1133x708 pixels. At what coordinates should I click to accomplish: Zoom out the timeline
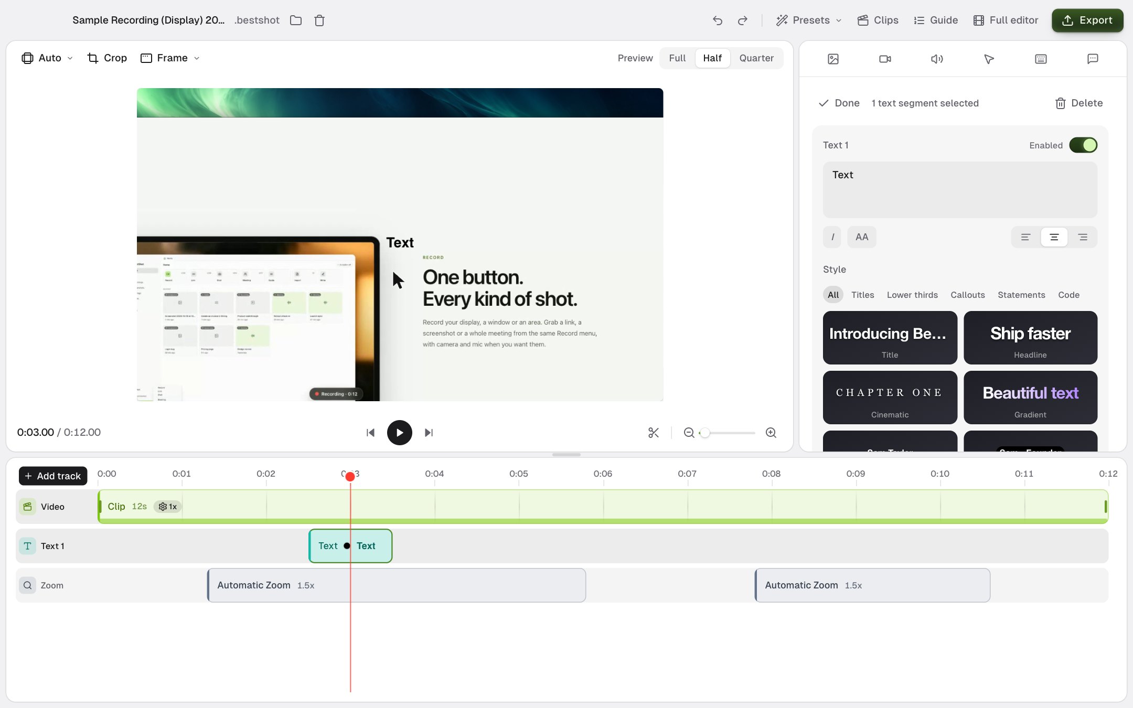coord(689,433)
